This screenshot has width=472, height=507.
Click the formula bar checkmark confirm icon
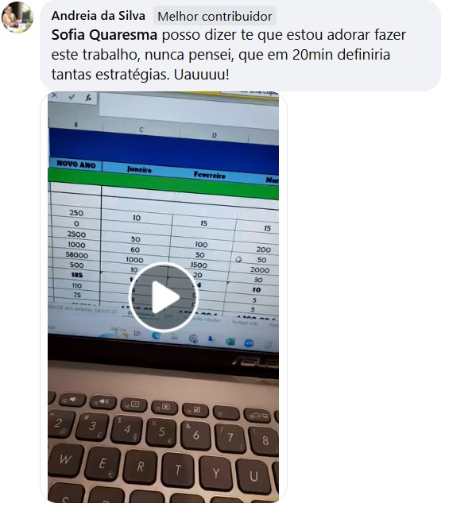click(x=72, y=96)
